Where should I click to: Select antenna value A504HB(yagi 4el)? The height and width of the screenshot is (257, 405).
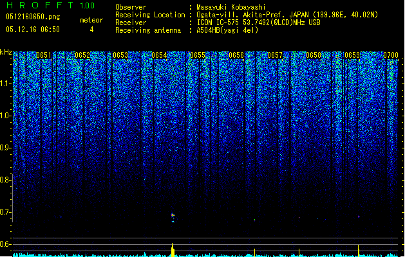227,30
